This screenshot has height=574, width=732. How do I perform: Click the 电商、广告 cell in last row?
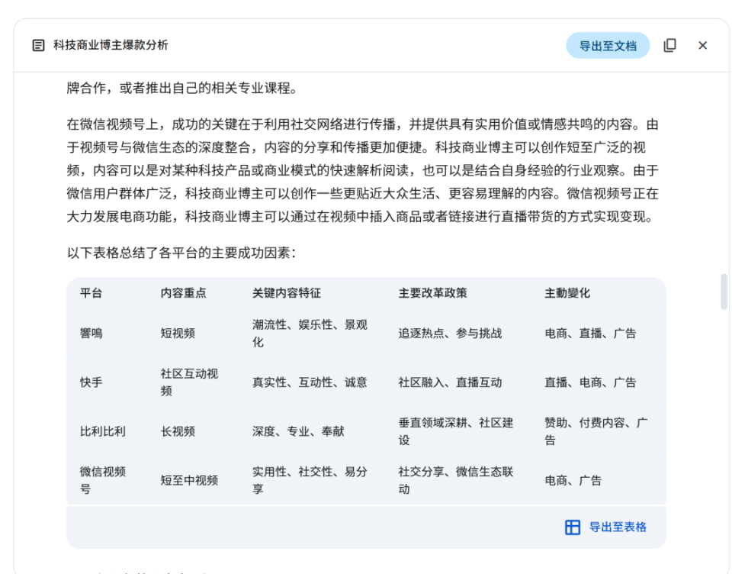[573, 481]
